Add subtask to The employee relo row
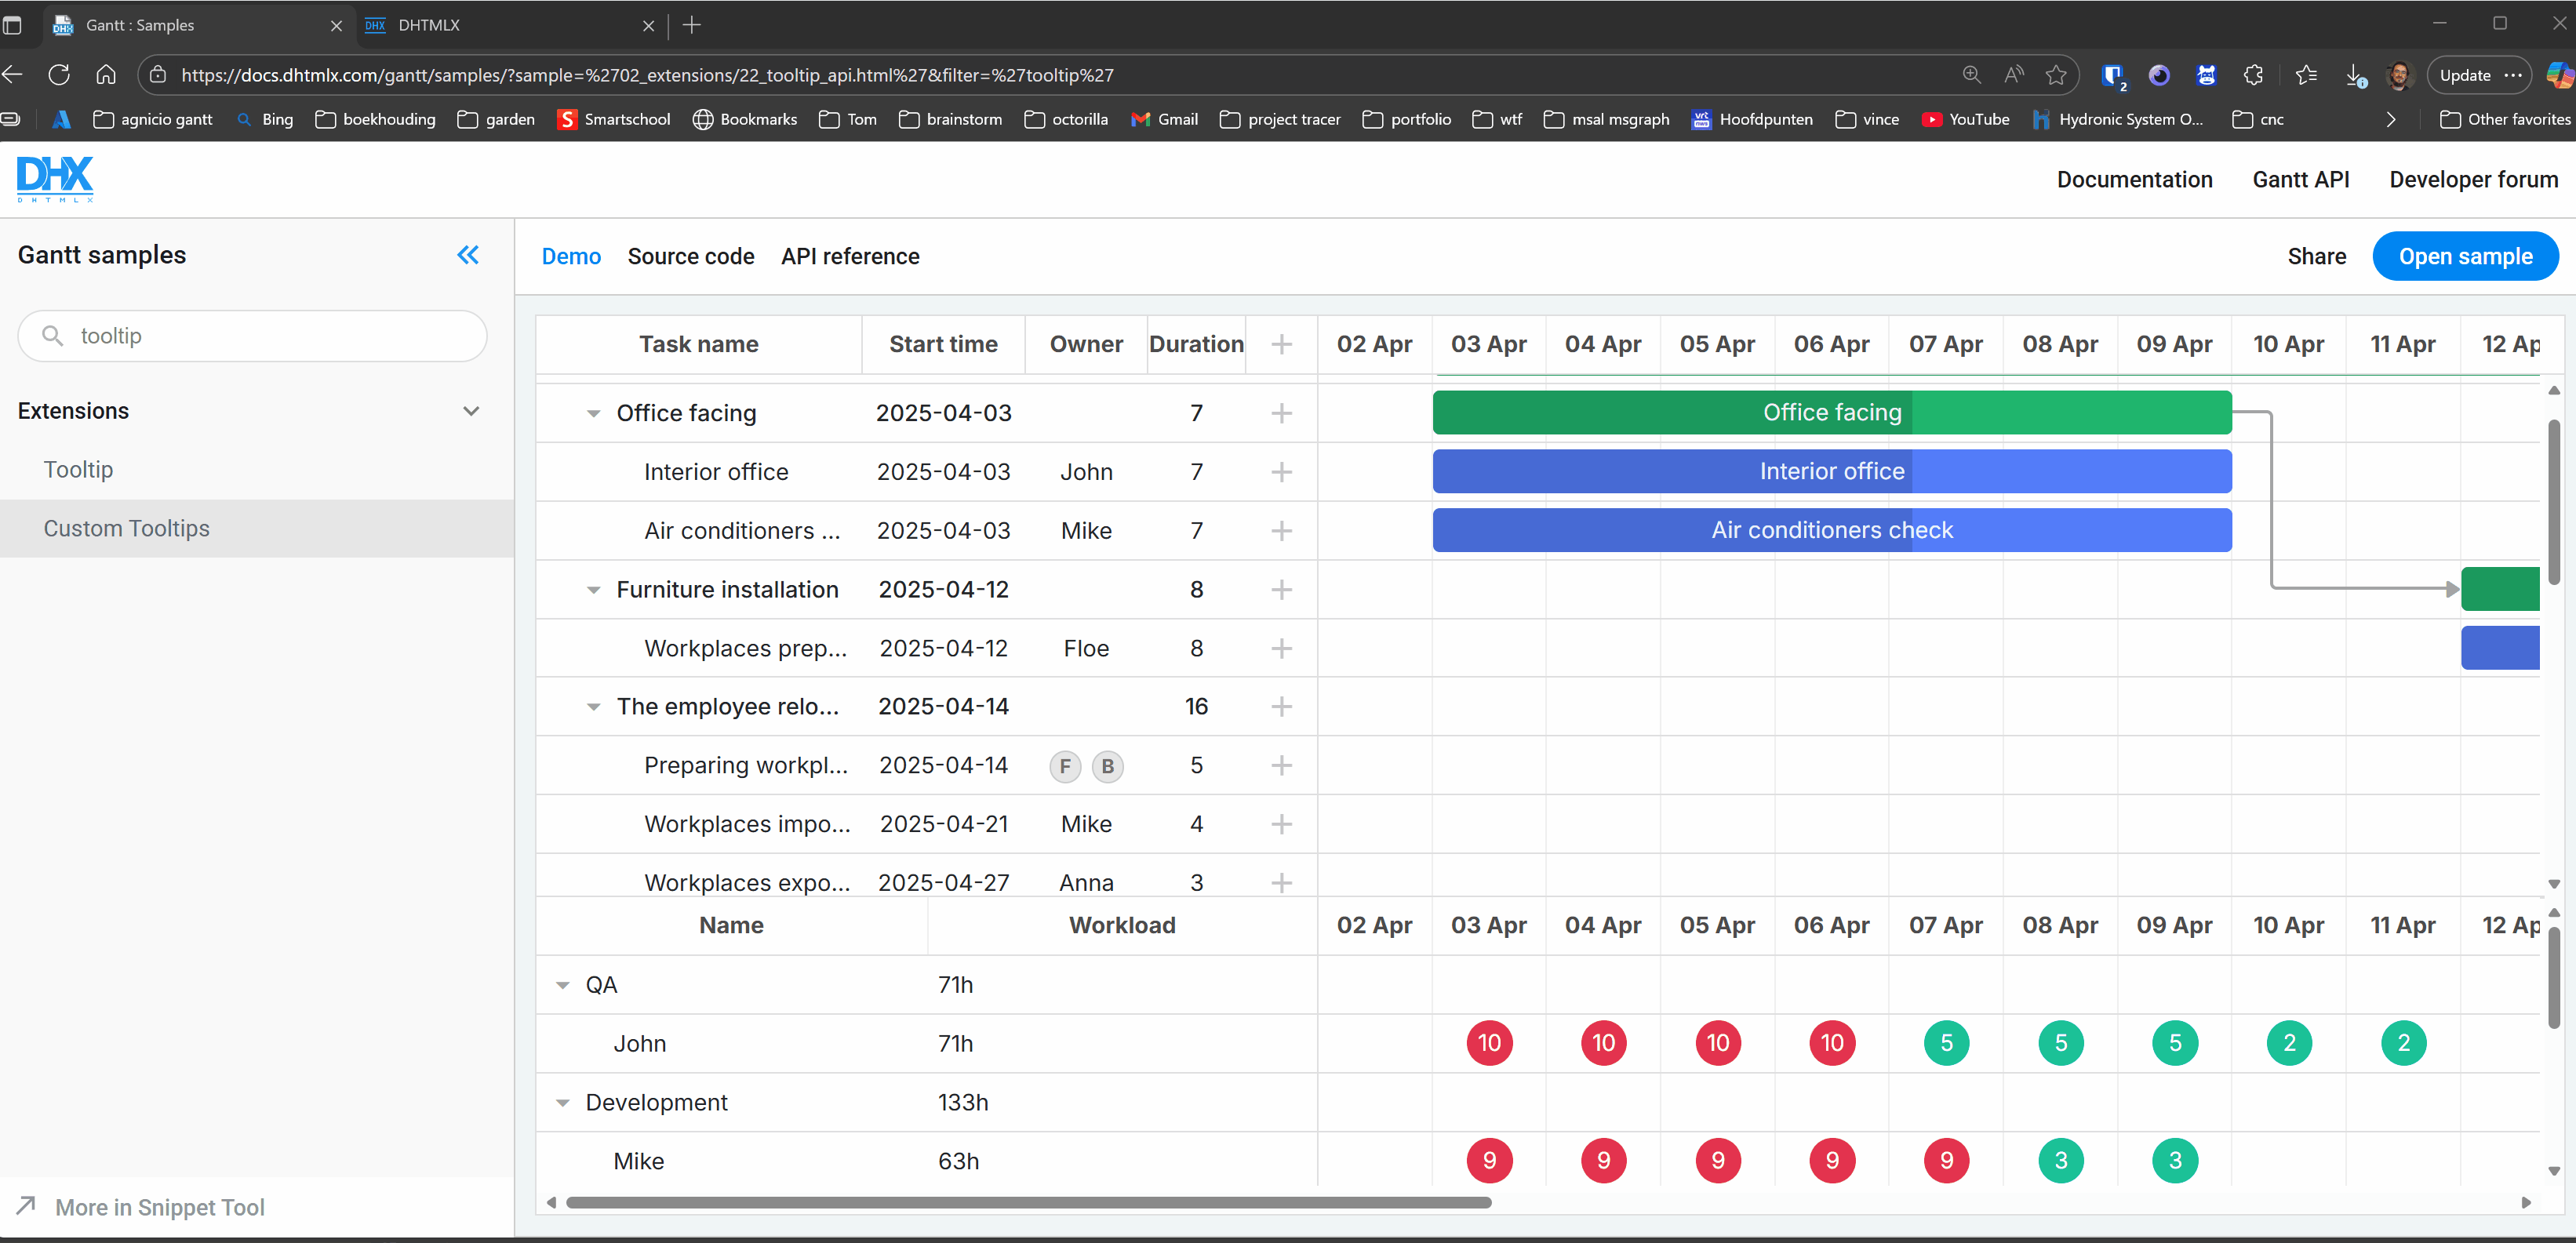The height and width of the screenshot is (1243, 2576). (1281, 707)
